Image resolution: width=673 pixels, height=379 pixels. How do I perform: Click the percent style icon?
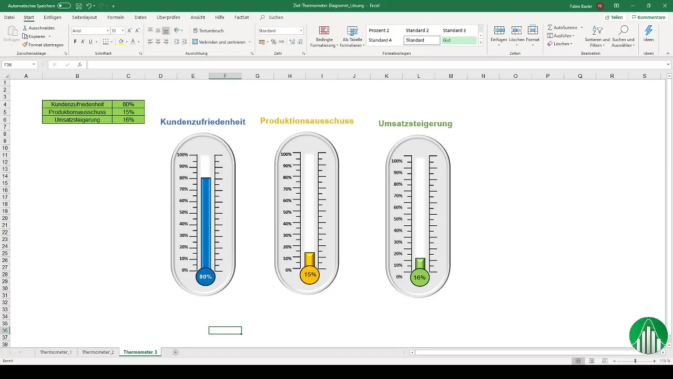[273, 42]
